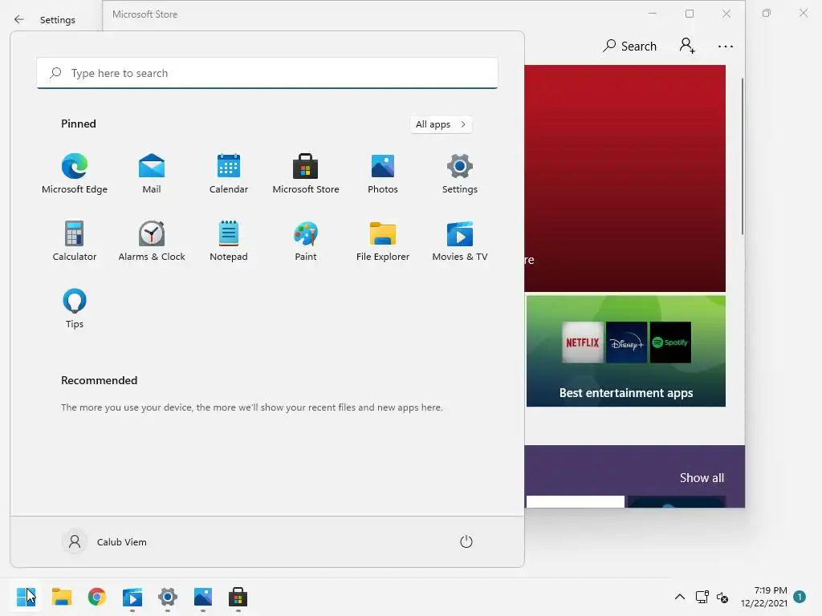Expand the hidden system tray icons
The height and width of the screenshot is (616, 822).
pos(679,597)
